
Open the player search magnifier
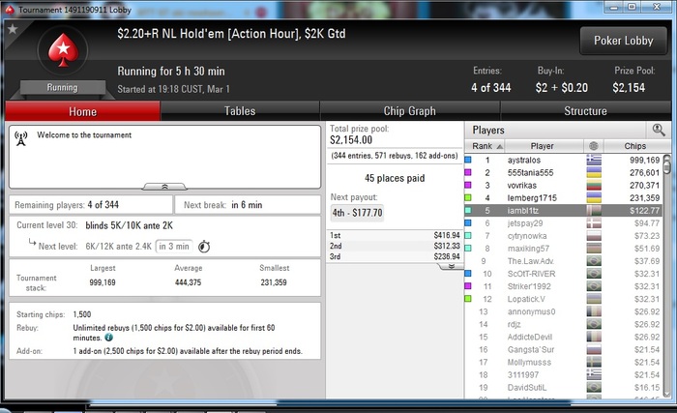click(659, 130)
